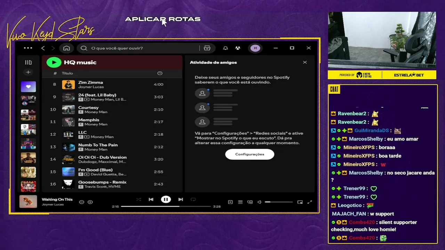The height and width of the screenshot is (250, 445).
Task: Minimize the Spotify window
Action: (x=276, y=48)
